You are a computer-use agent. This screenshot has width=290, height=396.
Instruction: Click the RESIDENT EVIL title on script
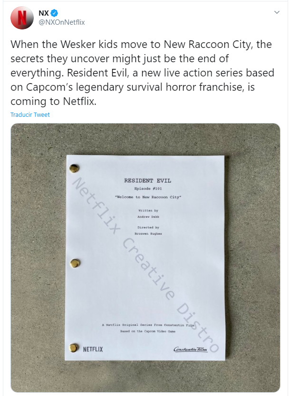(x=147, y=180)
